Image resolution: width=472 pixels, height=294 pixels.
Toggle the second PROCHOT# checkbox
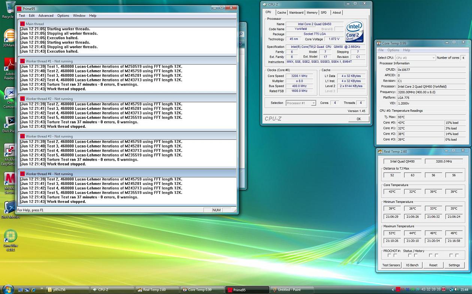tap(395, 256)
